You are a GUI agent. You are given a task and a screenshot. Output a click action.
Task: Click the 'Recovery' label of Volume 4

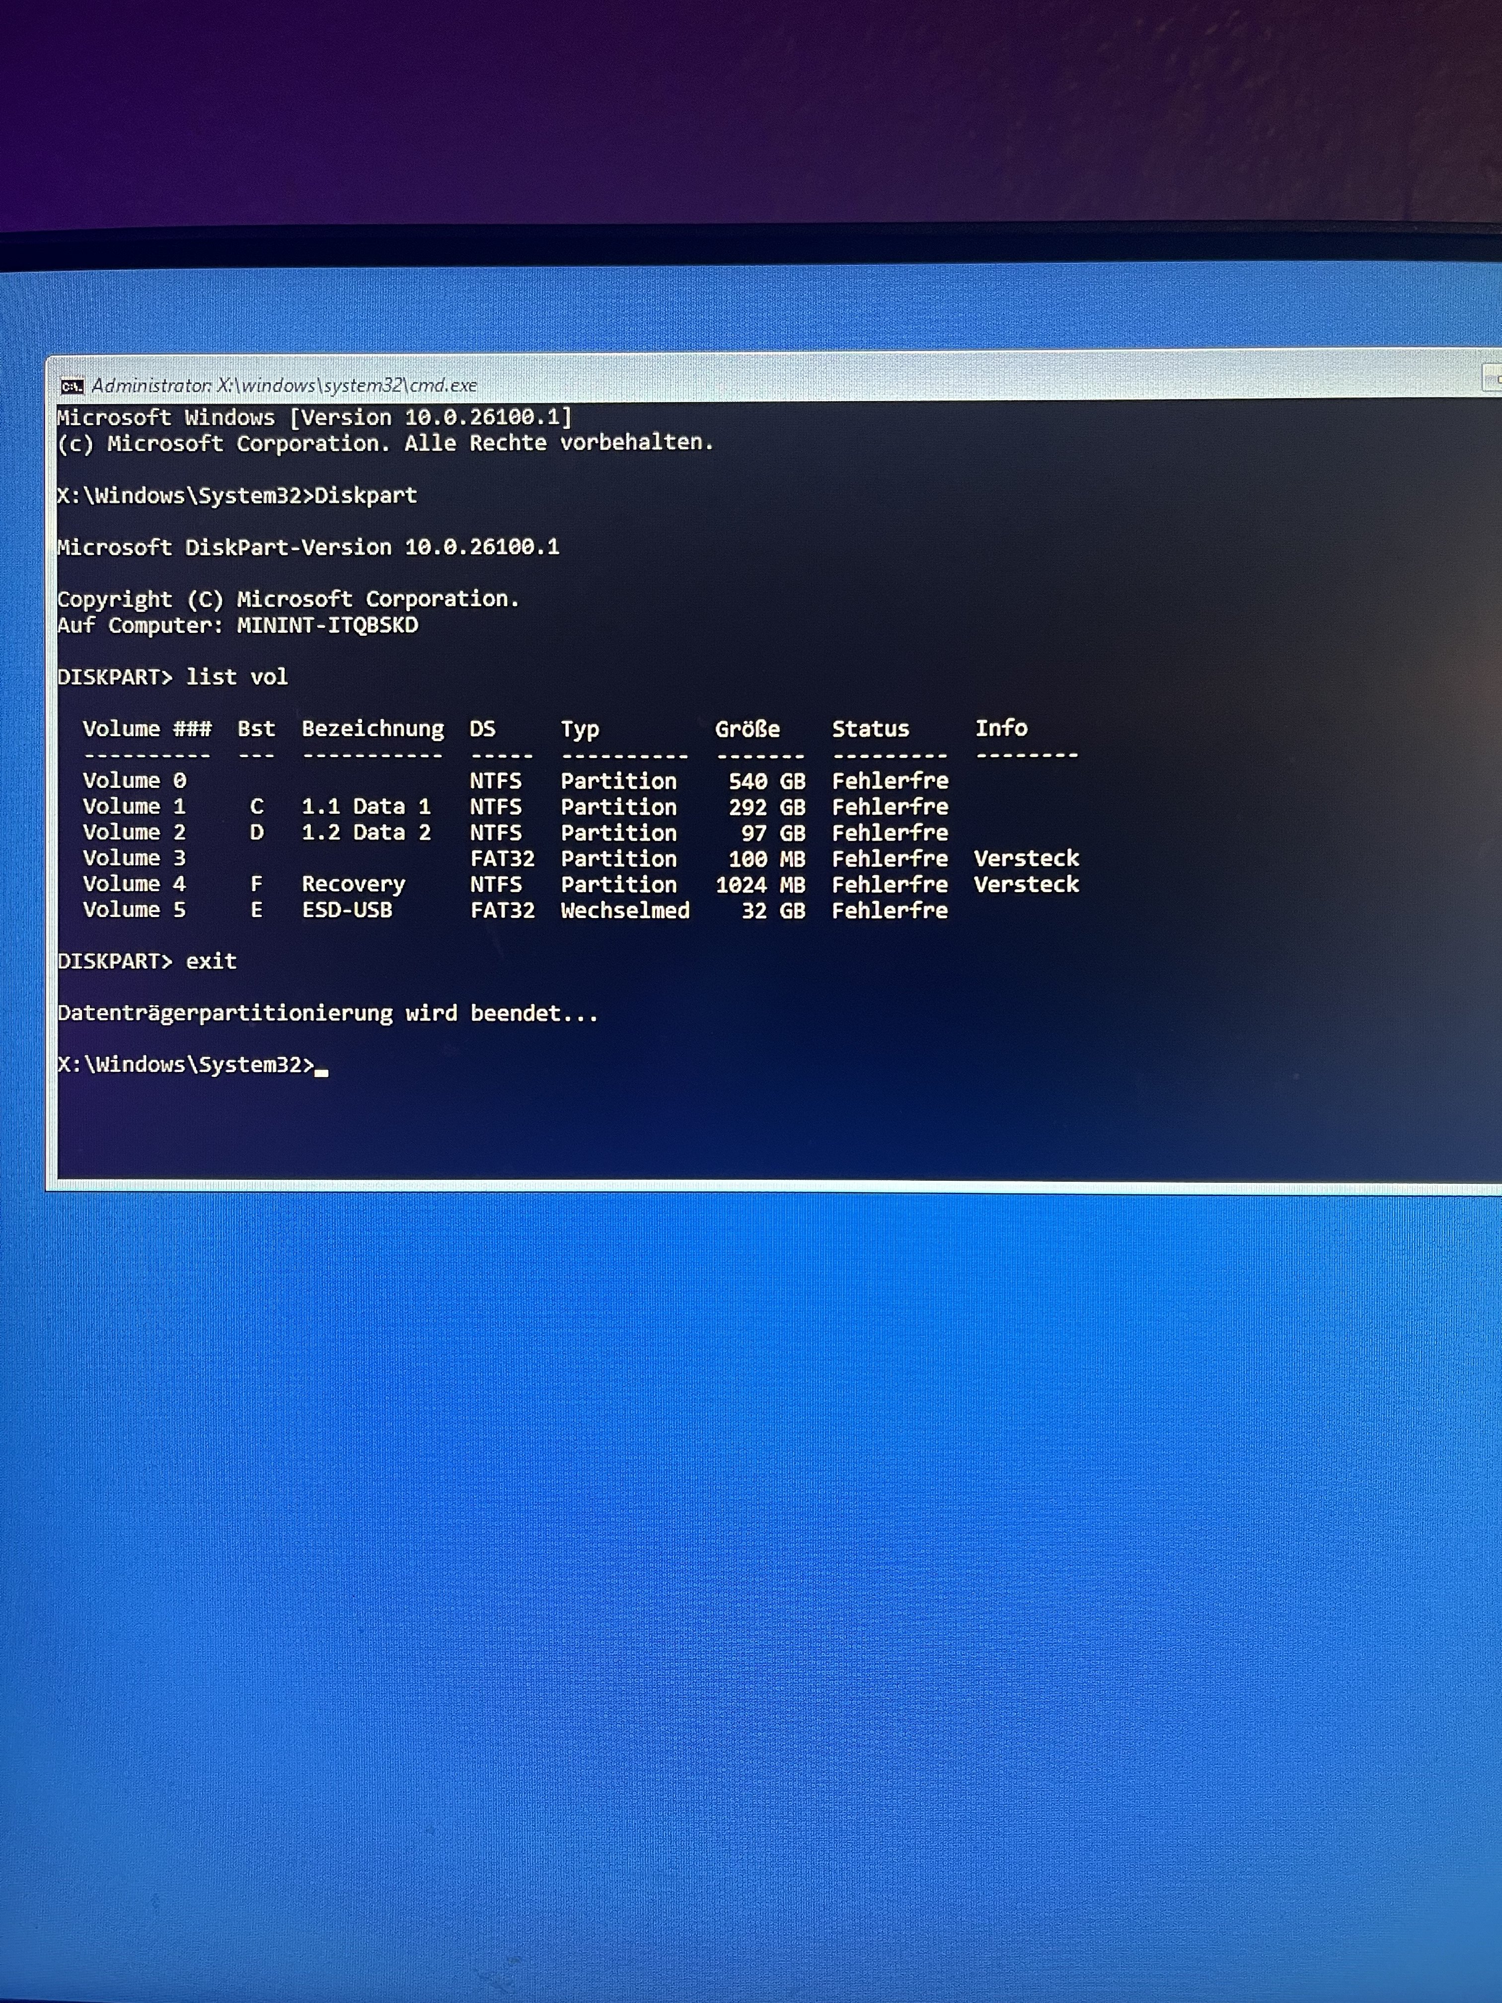coord(353,885)
